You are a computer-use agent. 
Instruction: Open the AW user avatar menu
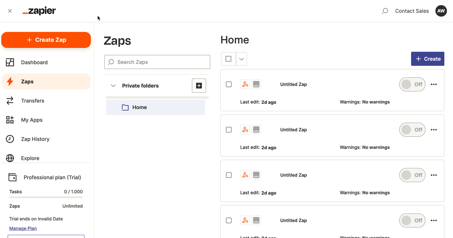click(x=441, y=11)
